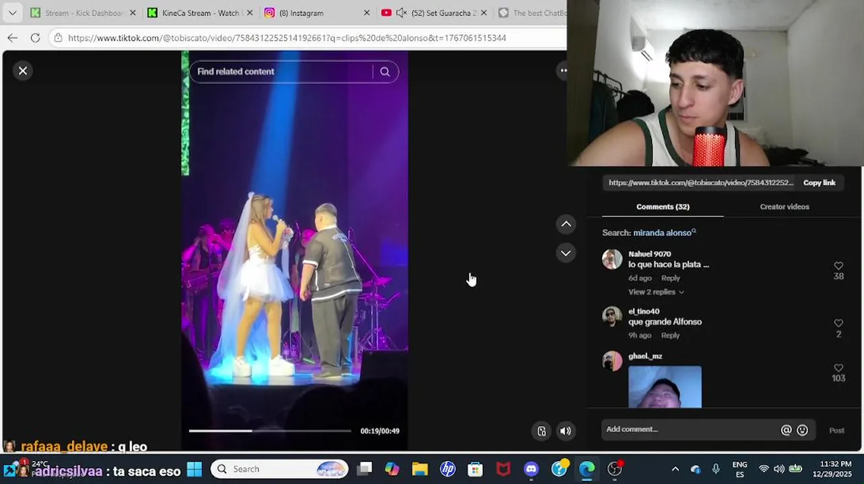Screen dimensions: 864x484
Task: Open the Windows Start menu
Action: [194, 469]
